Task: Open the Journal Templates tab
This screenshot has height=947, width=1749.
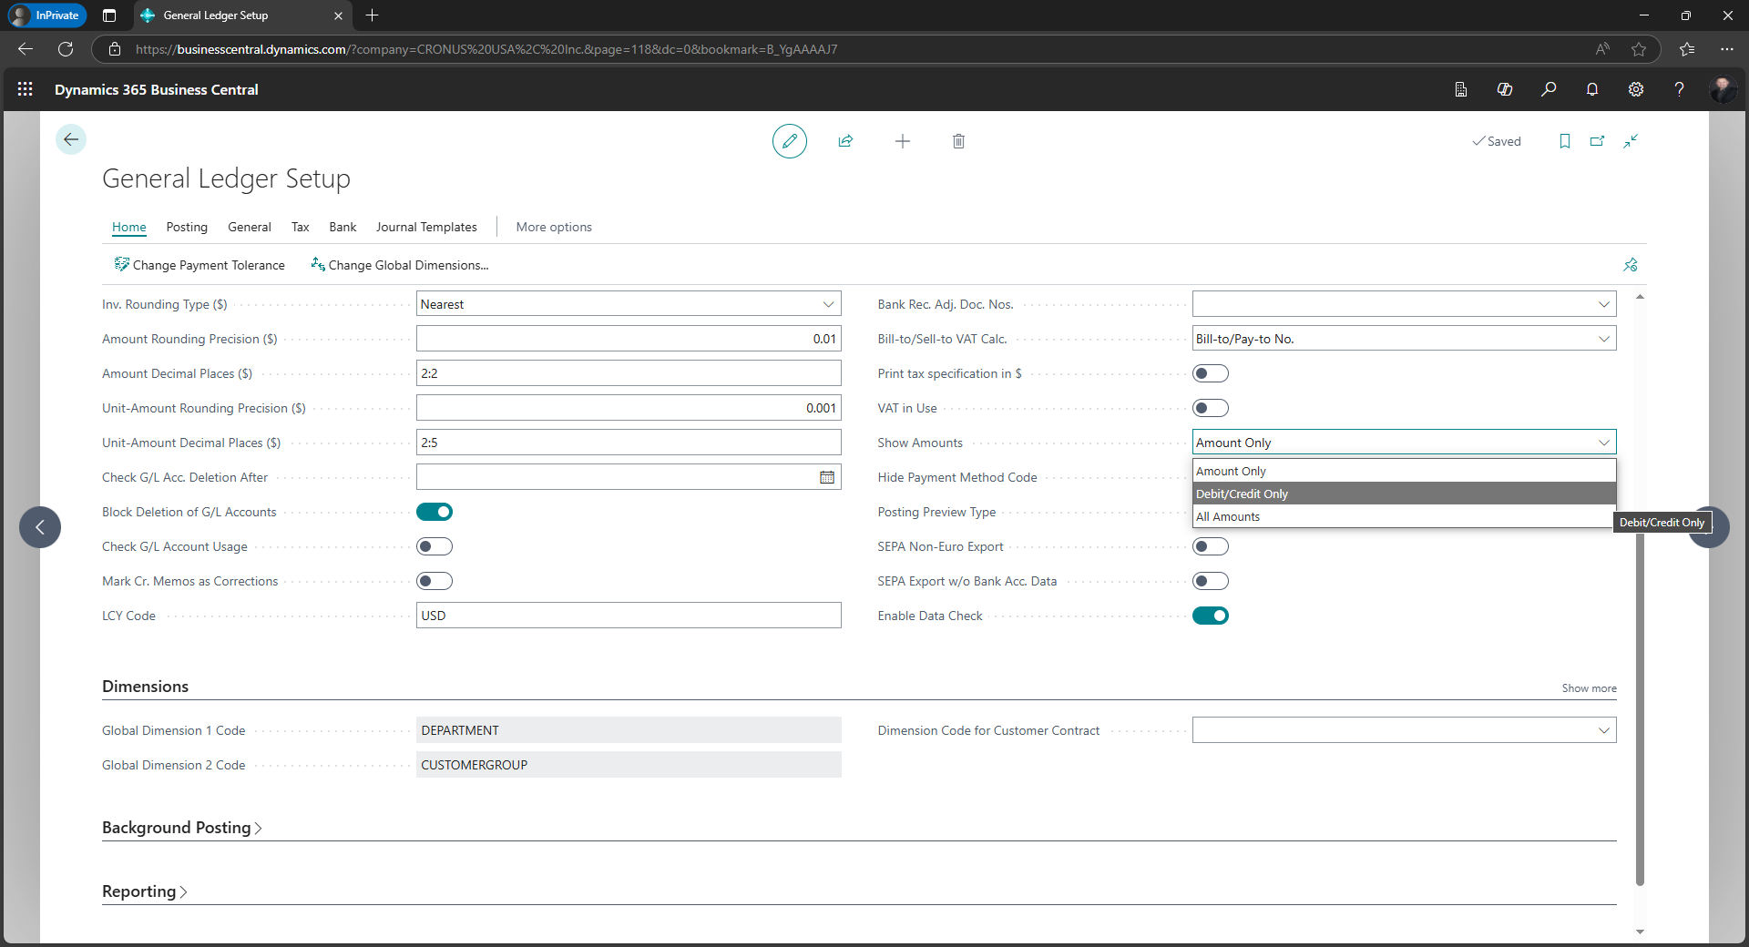Action: (x=426, y=227)
